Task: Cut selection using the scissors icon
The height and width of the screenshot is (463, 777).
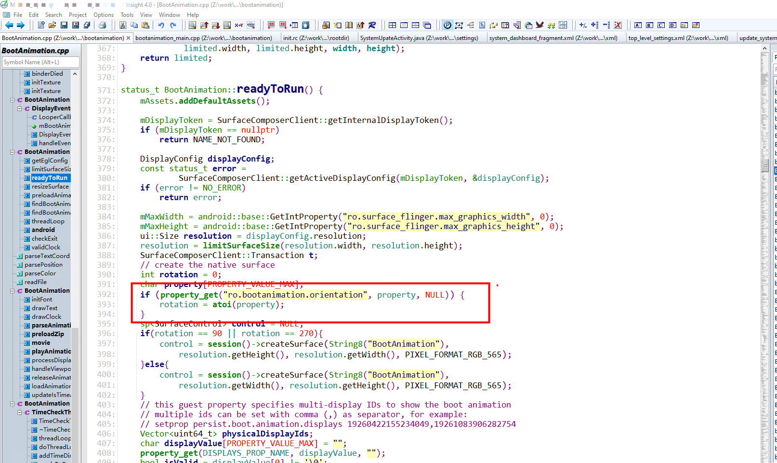Action: coord(122,25)
